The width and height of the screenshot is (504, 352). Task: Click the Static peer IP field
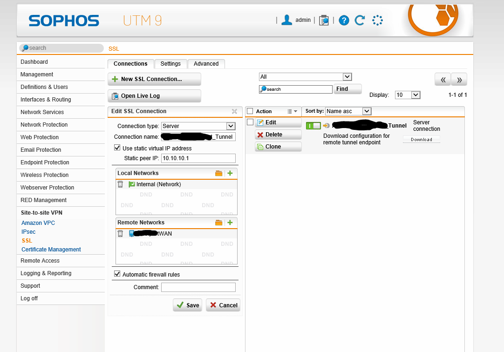tap(198, 158)
